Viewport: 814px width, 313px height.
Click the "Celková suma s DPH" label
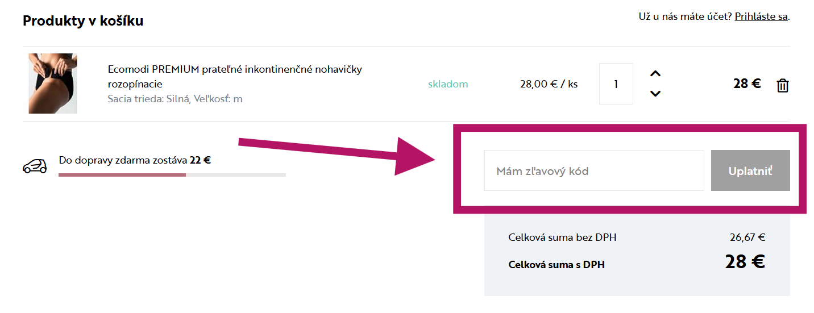556,264
